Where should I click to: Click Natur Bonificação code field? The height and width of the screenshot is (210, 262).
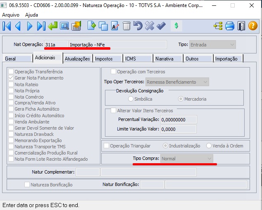[152, 184]
